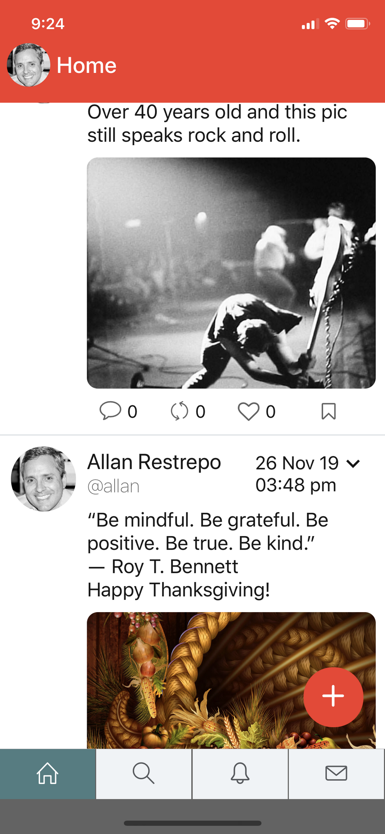This screenshot has width=385, height=834.
Task: Tap the battery indicator in status bar
Action: point(357,24)
